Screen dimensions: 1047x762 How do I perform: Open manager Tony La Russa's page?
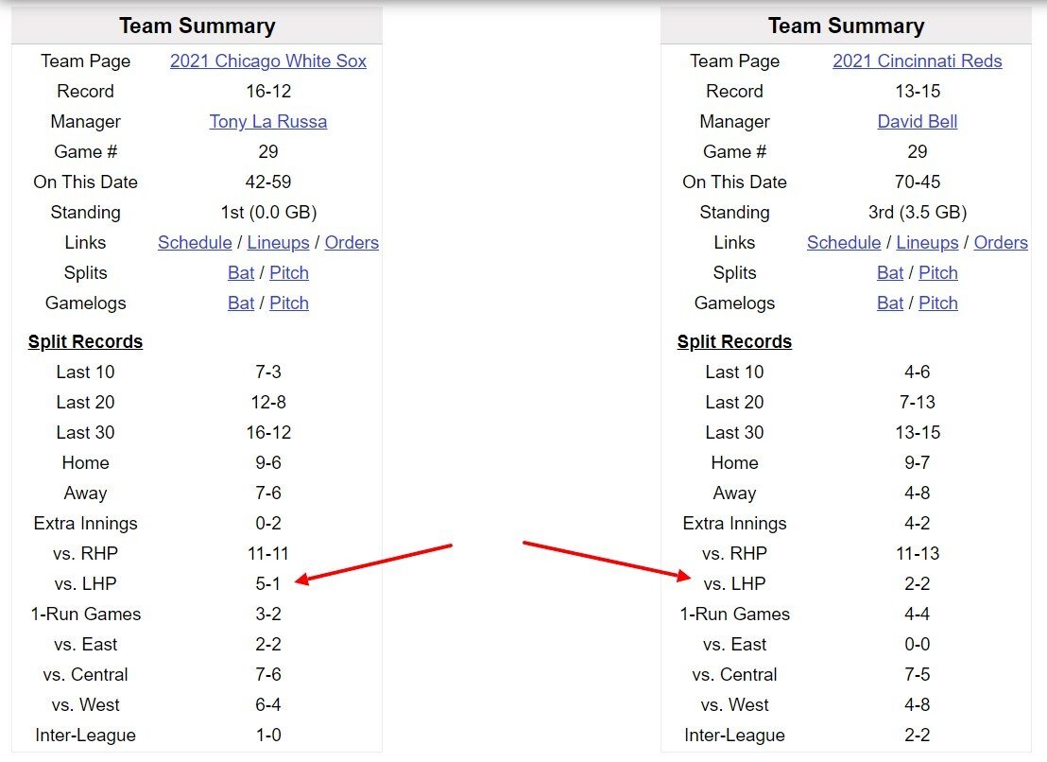point(268,122)
